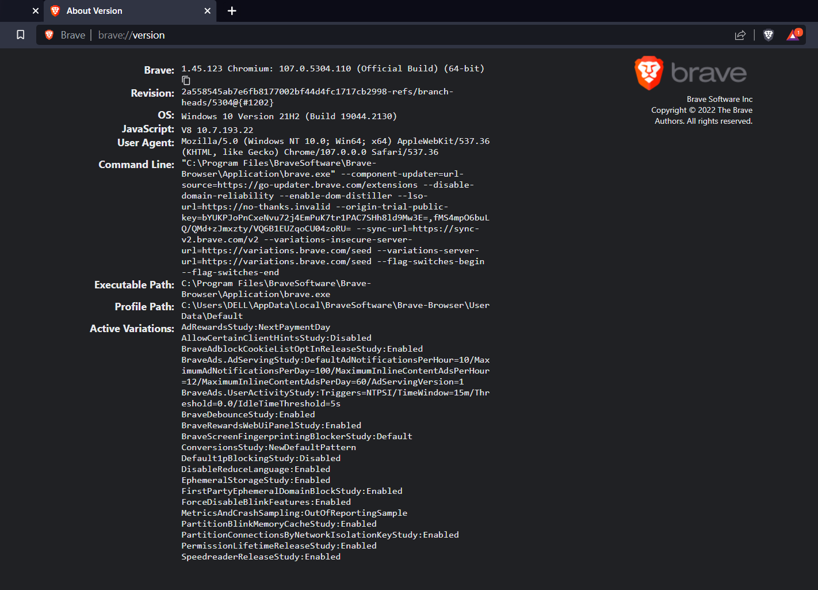Open the Brave Shields panel
Image resolution: width=818 pixels, height=590 pixels.
pyautogui.click(x=769, y=35)
